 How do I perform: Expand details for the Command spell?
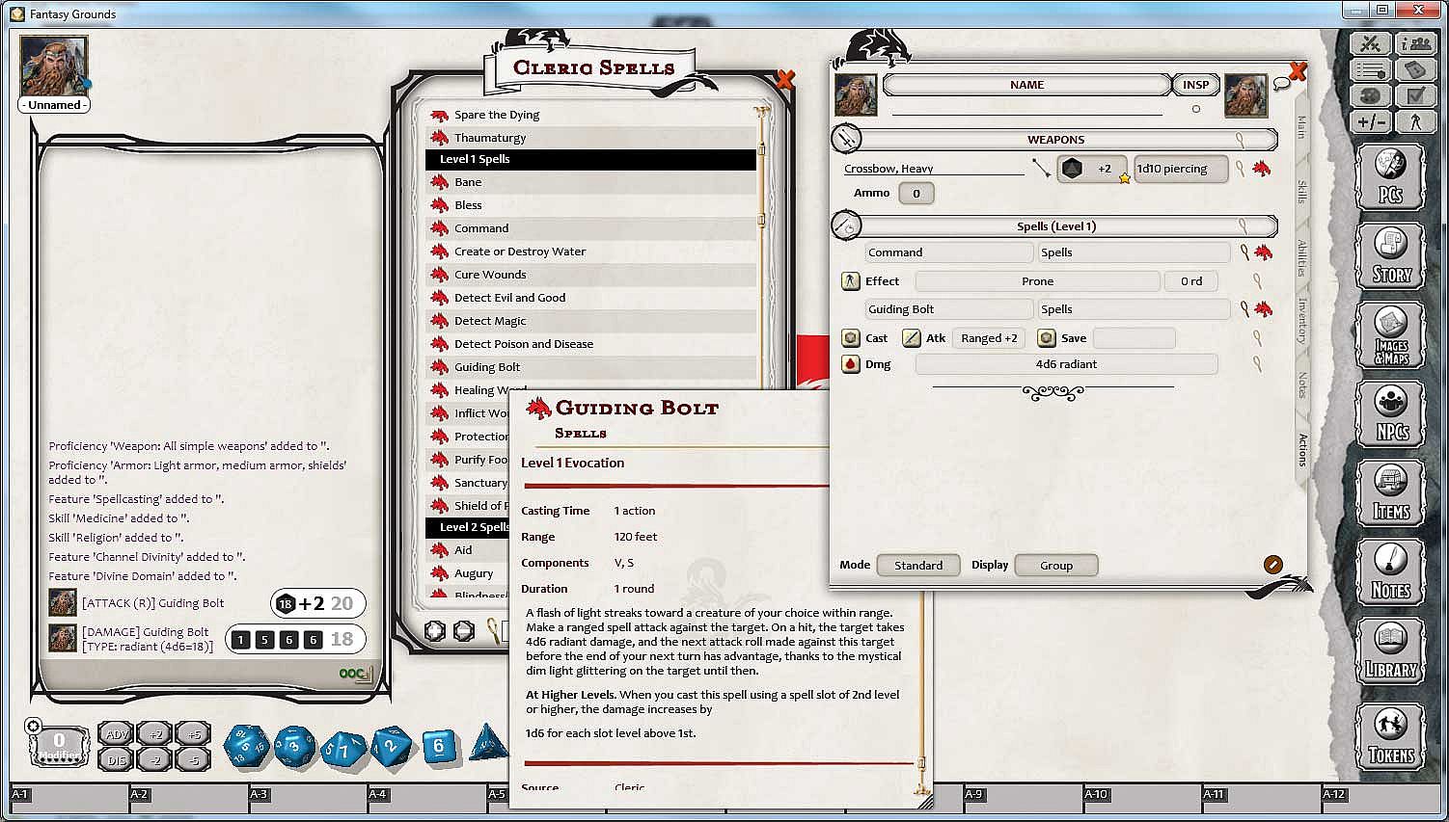tap(1245, 252)
